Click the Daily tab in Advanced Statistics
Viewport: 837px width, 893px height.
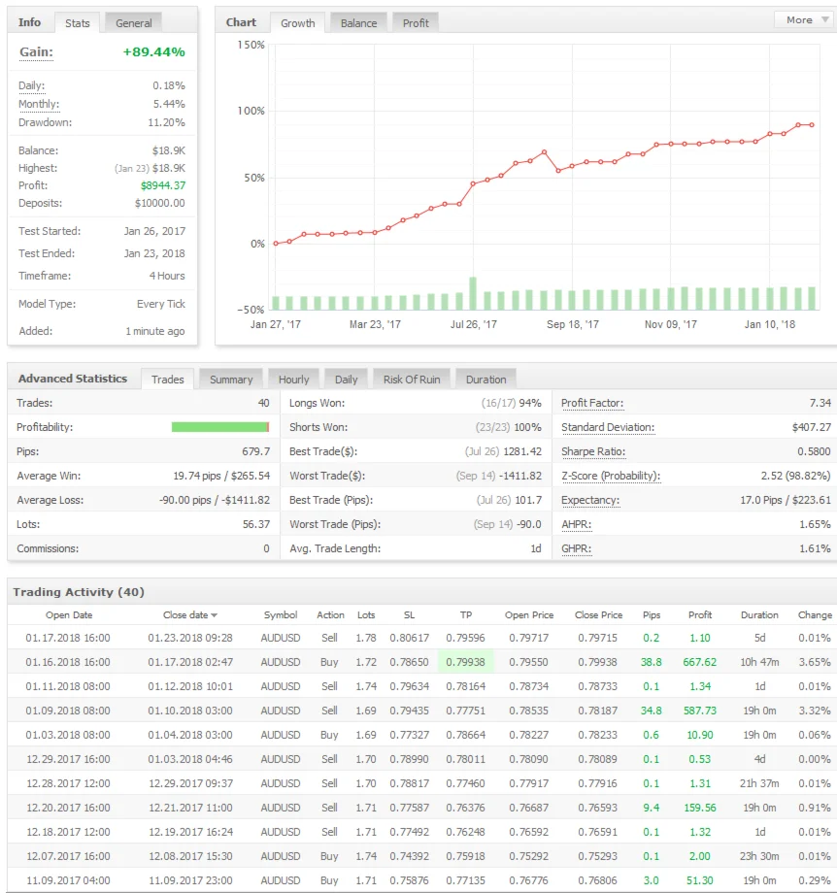point(346,380)
